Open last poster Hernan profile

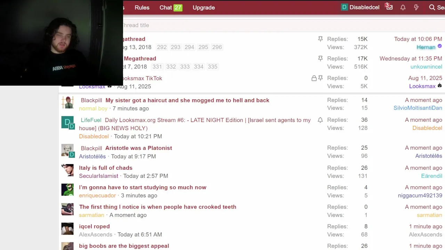(426, 47)
